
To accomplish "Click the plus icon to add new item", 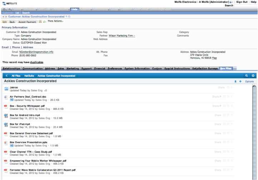I will click(240, 82).
